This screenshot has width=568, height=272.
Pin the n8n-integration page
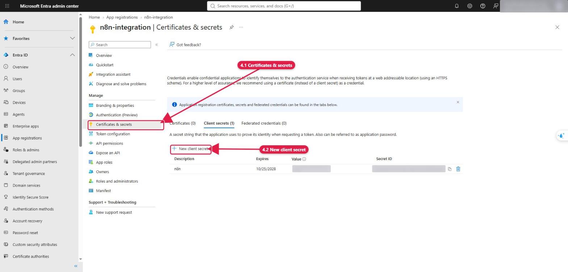point(231,27)
